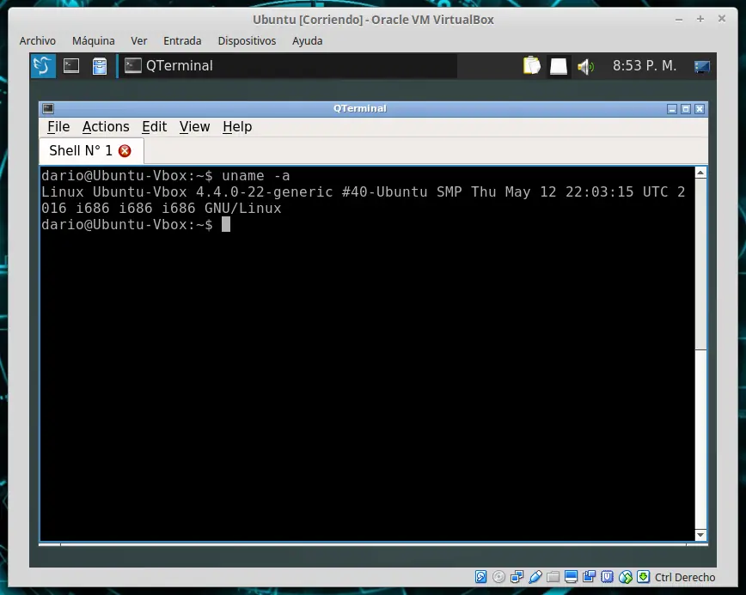Viewport: 746px width, 595px height.
Task: Open the Entrada menu
Action: (182, 41)
